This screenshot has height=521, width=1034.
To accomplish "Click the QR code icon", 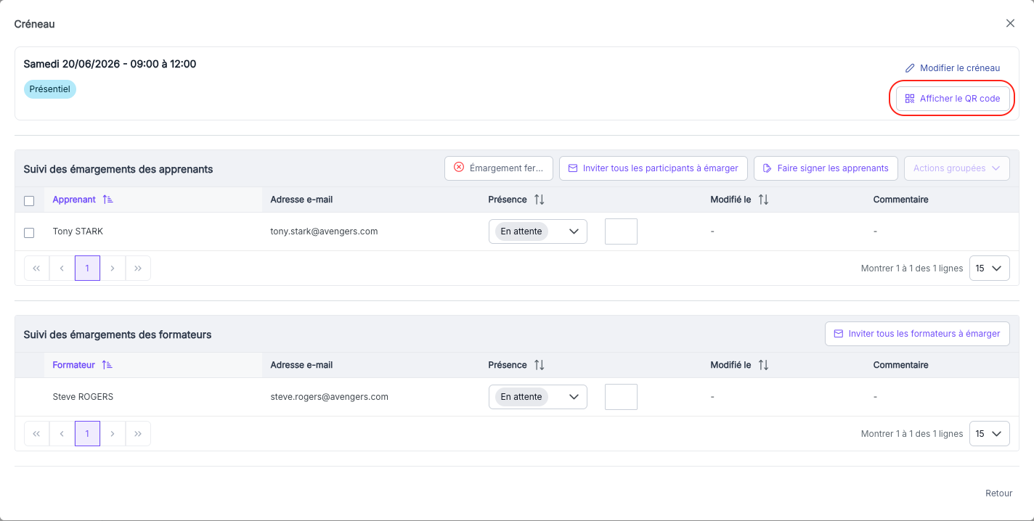I will pos(910,99).
